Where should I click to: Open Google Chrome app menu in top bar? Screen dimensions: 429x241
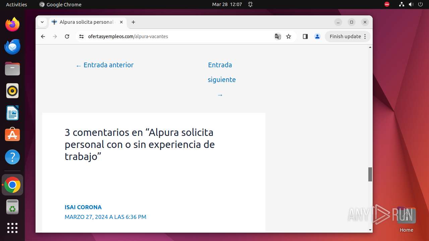coord(60,4)
